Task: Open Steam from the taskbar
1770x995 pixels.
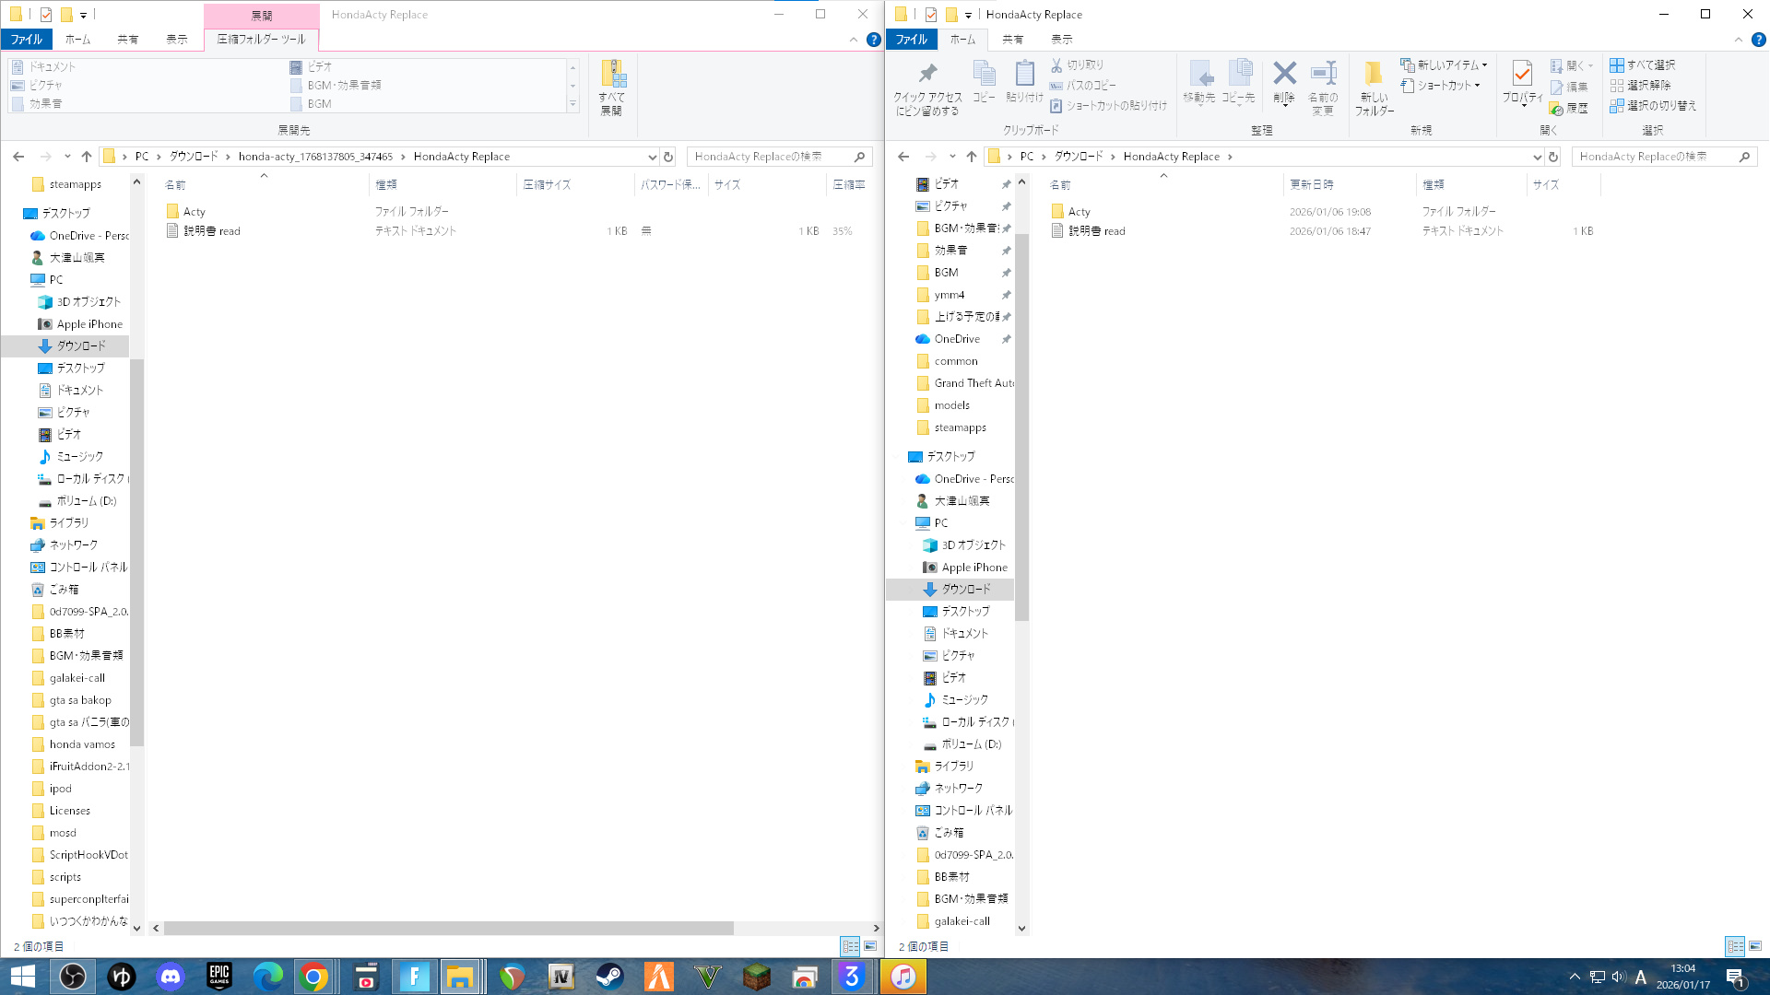Action: coord(609,977)
